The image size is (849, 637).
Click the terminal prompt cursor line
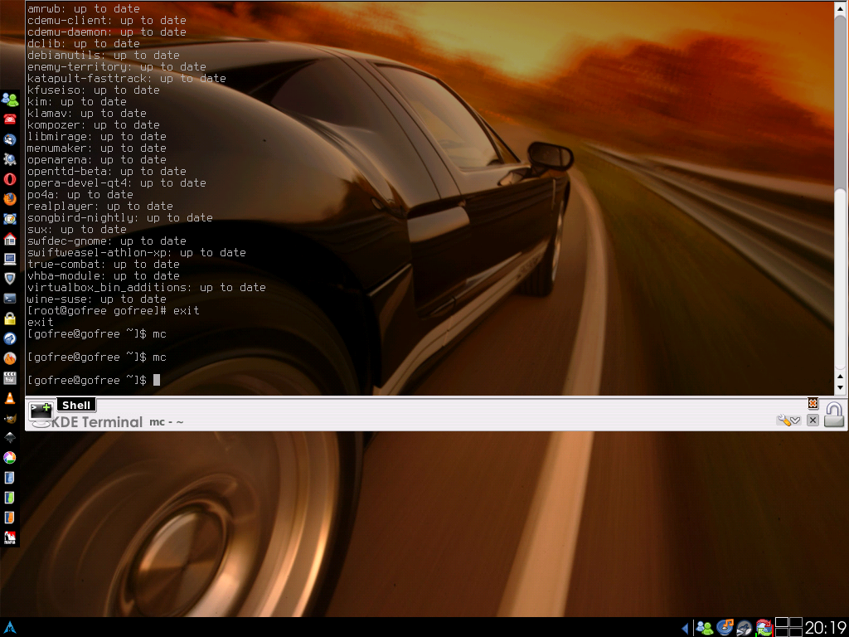tap(94, 380)
